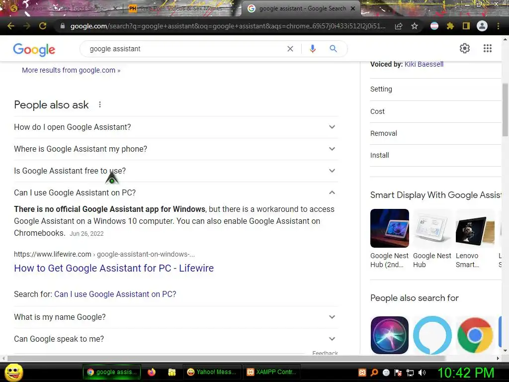The image size is (509, 382).
Task: Expand "What is my name Google?"
Action: click(x=176, y=317)
